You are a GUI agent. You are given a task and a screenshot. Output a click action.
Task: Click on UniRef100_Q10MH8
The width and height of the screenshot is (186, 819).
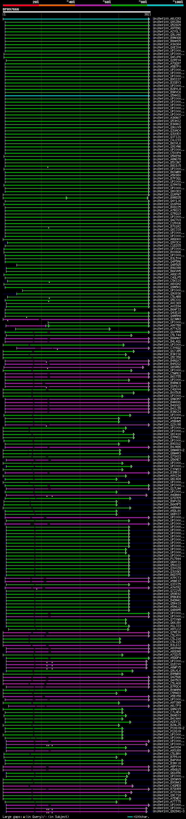(x=167, y=332)
